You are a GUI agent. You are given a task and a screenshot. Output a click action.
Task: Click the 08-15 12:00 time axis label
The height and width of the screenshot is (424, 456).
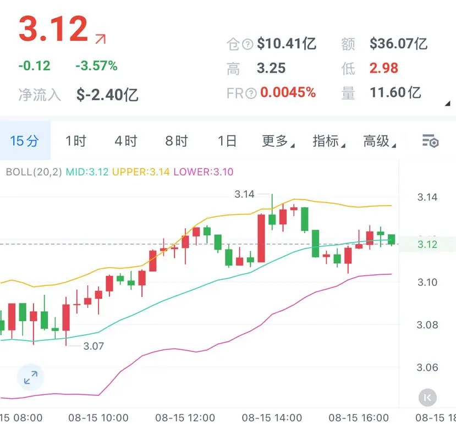(185, 418)
